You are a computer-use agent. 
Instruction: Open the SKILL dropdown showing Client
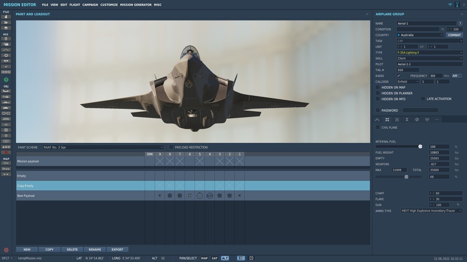click(x=430, y=58)
